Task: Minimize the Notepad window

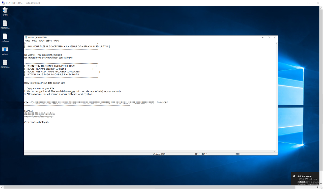Action: click(x=262, y=37)
